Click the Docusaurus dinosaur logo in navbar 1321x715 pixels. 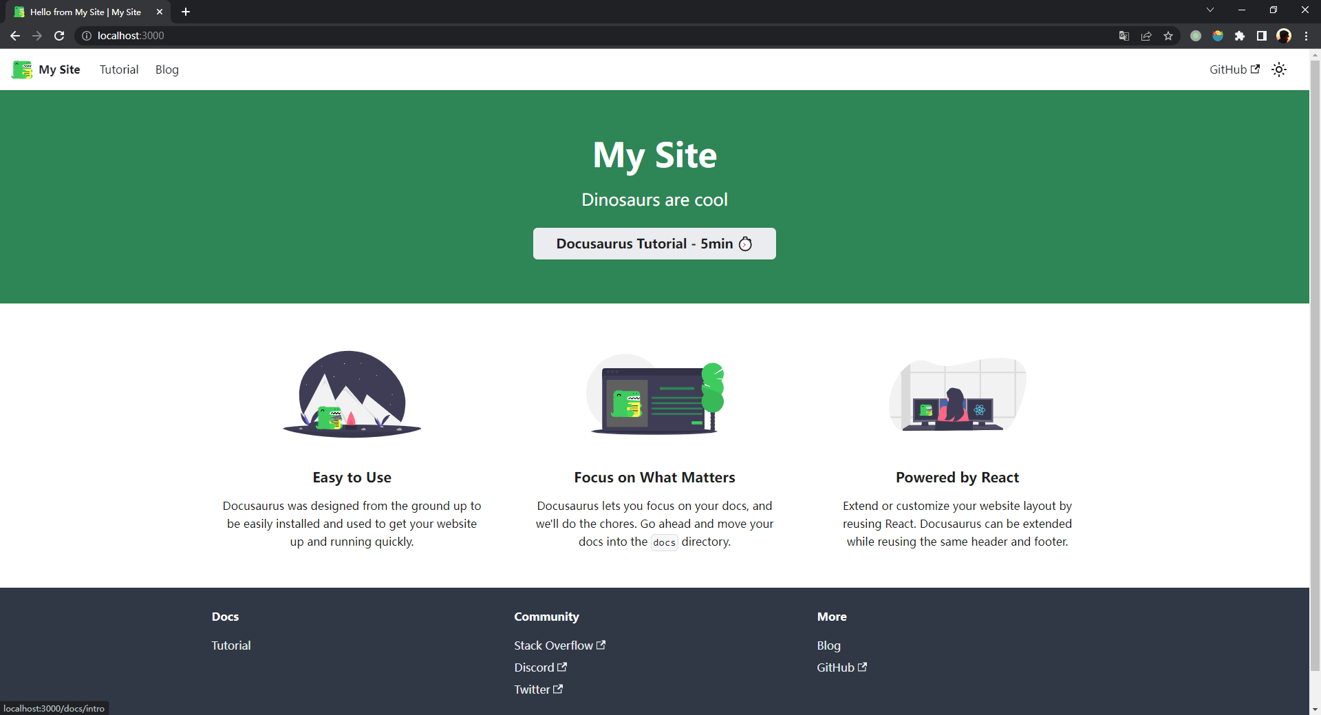(x=22, y=70)
